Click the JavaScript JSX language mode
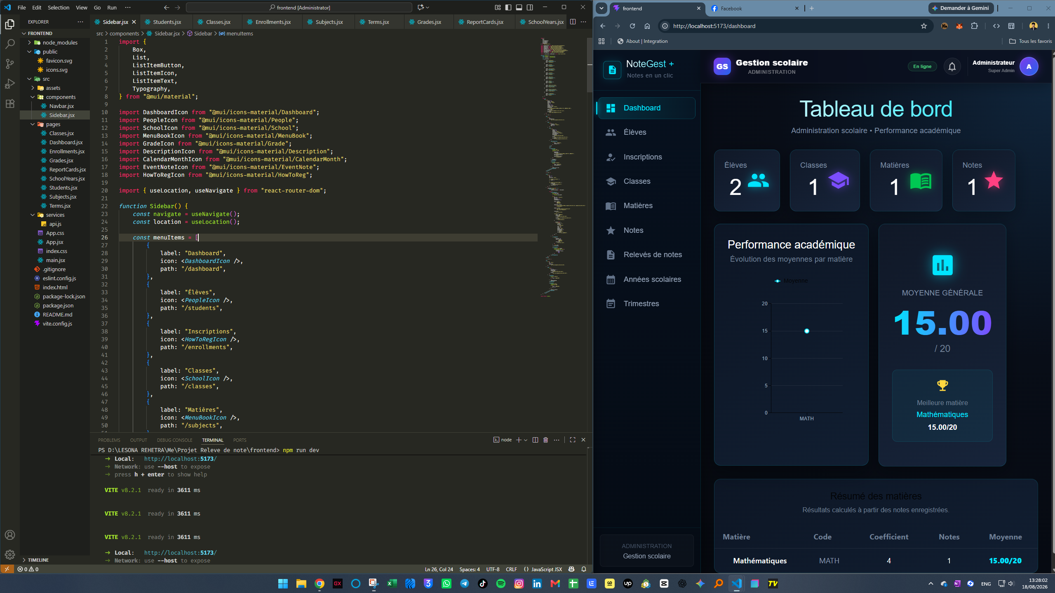 pyautogui.click(x=546, y=569)
